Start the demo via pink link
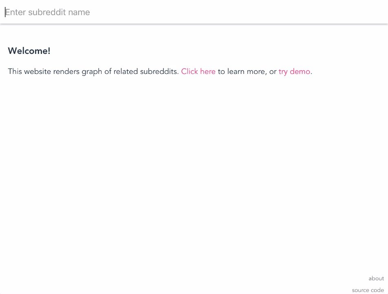388x294 pixels. coord(294,71)
